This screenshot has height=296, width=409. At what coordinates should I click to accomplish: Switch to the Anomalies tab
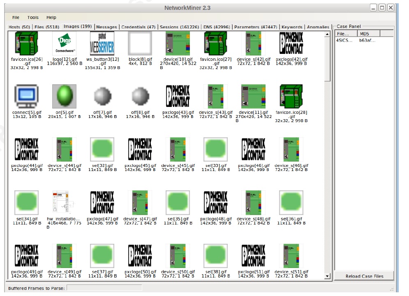tap(318, 27)
